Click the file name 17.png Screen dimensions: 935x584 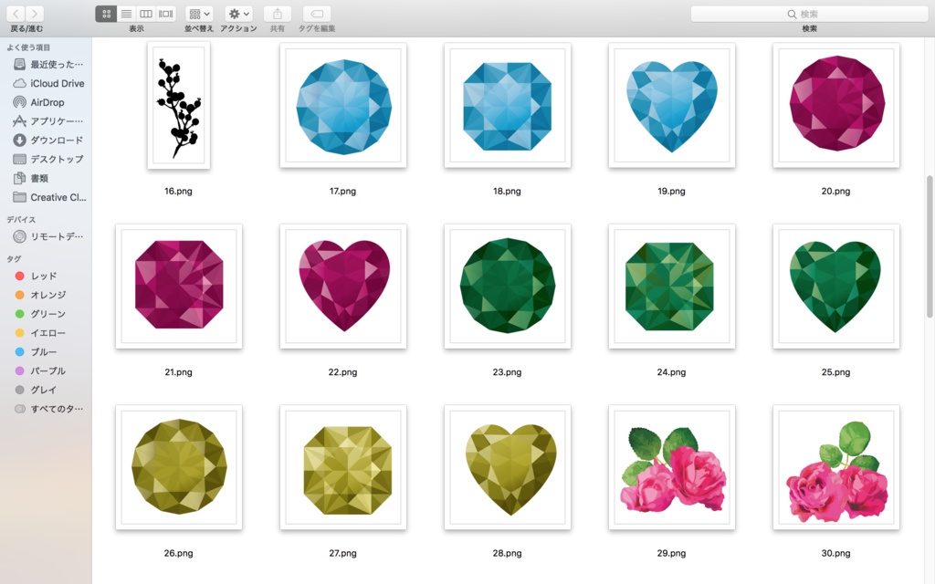tap(343, 192)
